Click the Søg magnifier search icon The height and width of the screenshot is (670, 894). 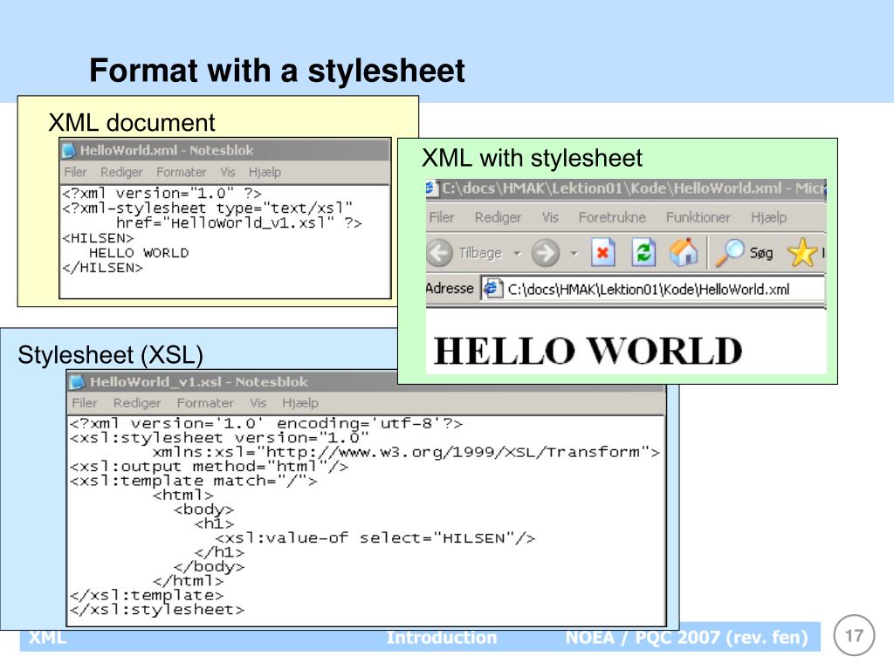point(729,252)
